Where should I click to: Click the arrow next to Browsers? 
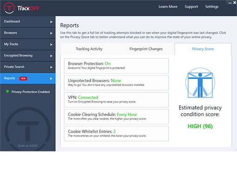[51, 33]
